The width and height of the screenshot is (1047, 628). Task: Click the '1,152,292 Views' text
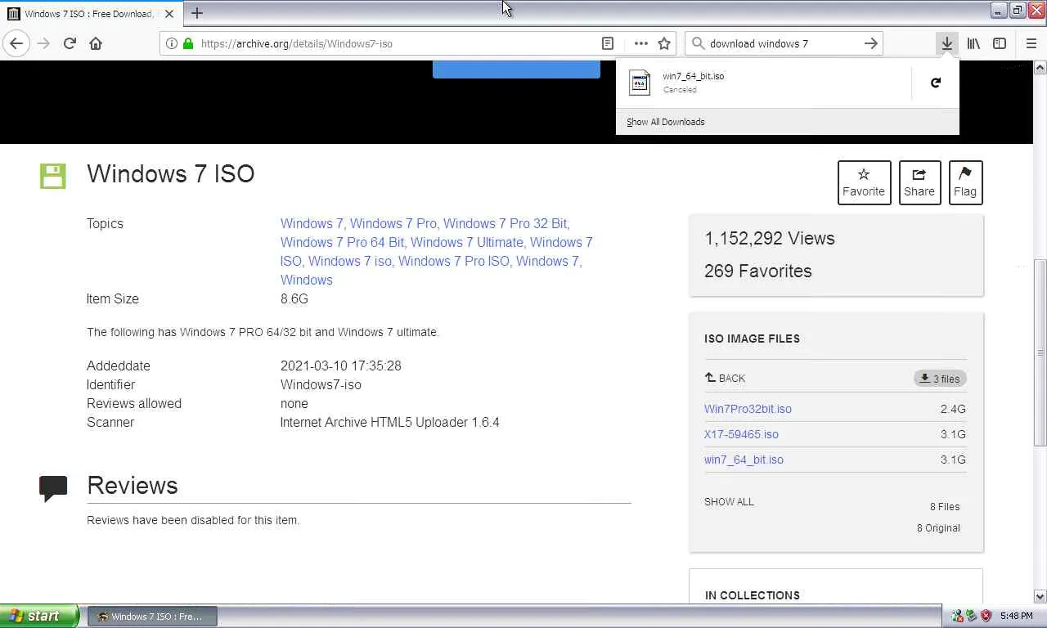pos(770,239)
